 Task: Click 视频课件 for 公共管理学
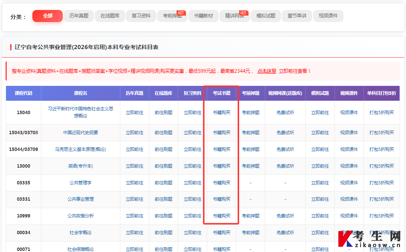(349, 183)
